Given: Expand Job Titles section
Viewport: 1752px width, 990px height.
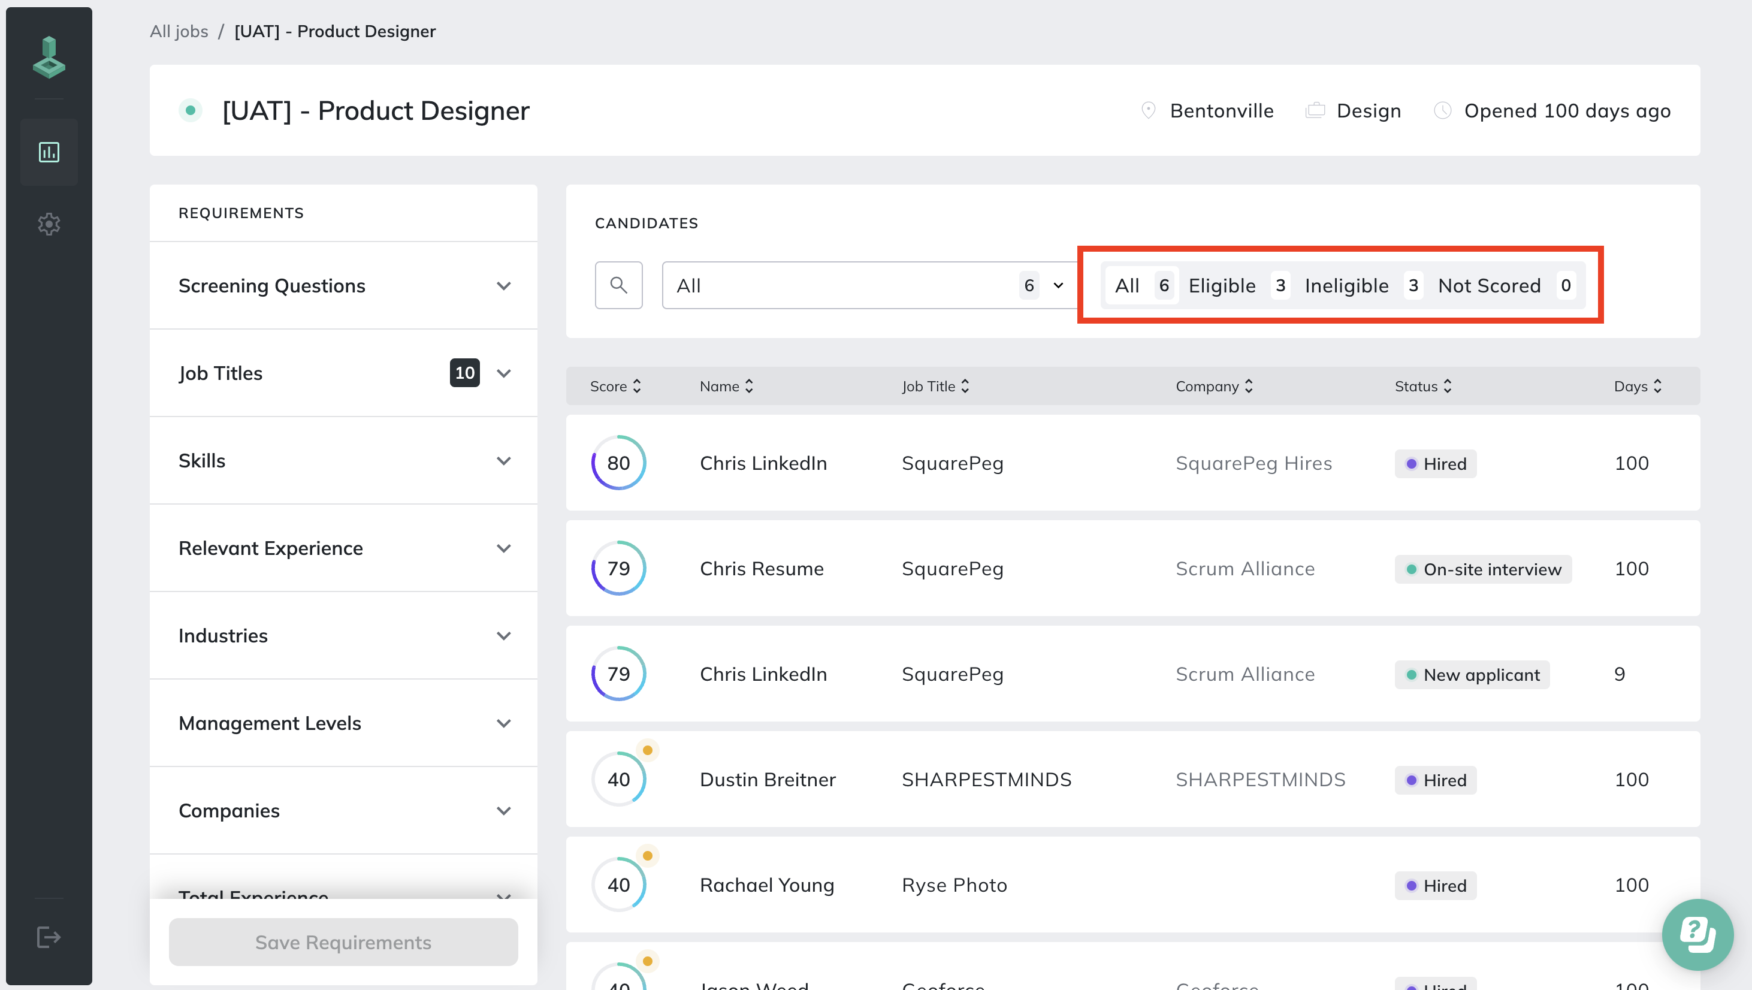Looking at the screenshot, I should click(343, 373).
